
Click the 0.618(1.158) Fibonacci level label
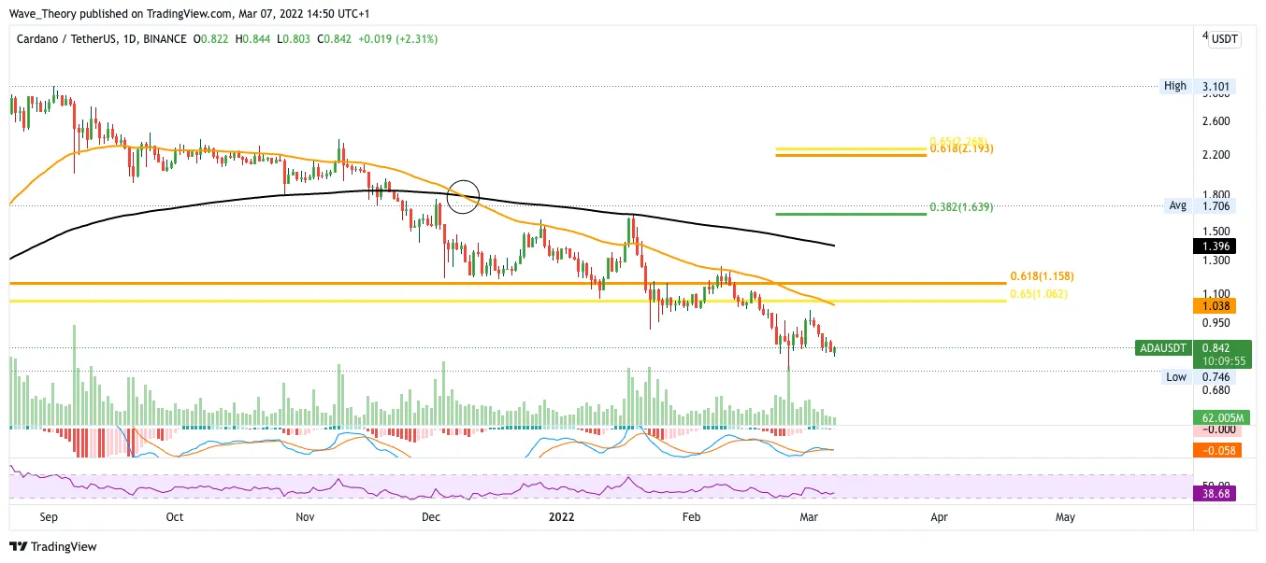1040,277
